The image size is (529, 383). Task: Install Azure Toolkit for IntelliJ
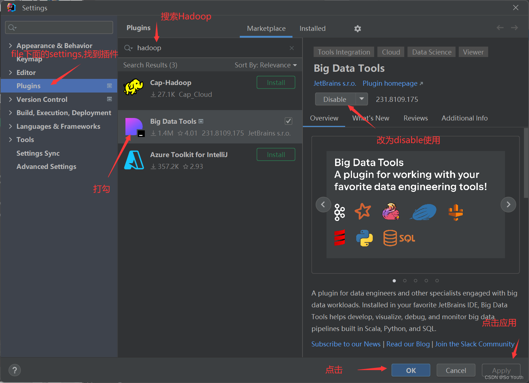(x=276, y=155)
